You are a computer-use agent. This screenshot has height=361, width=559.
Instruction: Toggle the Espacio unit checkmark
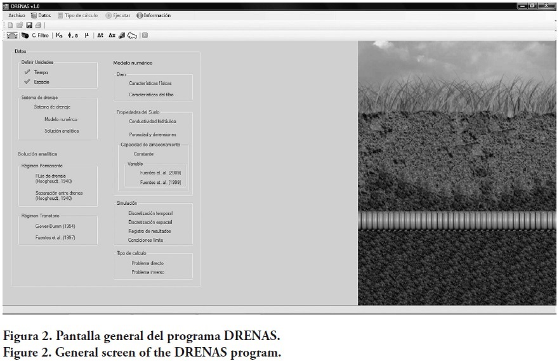coord(27,82)
